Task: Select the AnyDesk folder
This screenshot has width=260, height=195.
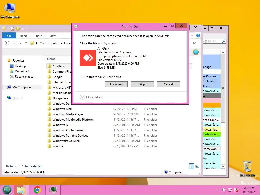Action: 58,66
